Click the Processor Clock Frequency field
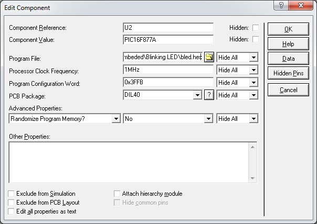Image resolution: width=317 pixels, height=224 pixels. tap(168, 70)
